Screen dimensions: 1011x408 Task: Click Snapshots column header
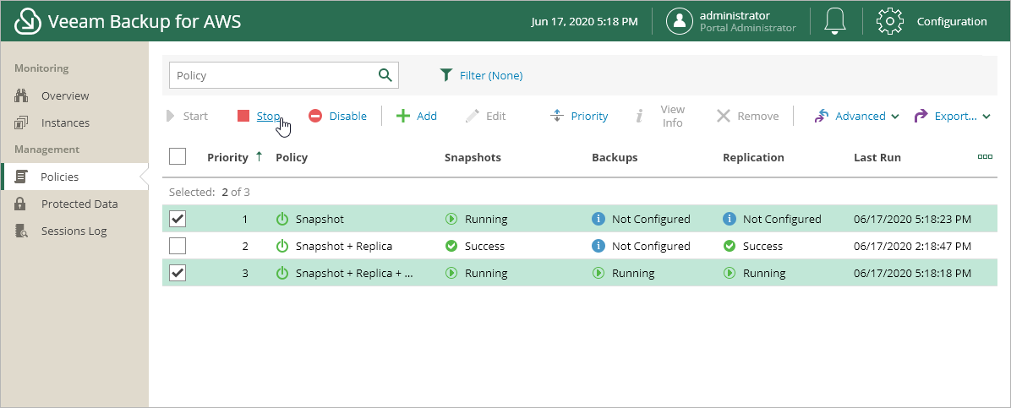point(473,157)
